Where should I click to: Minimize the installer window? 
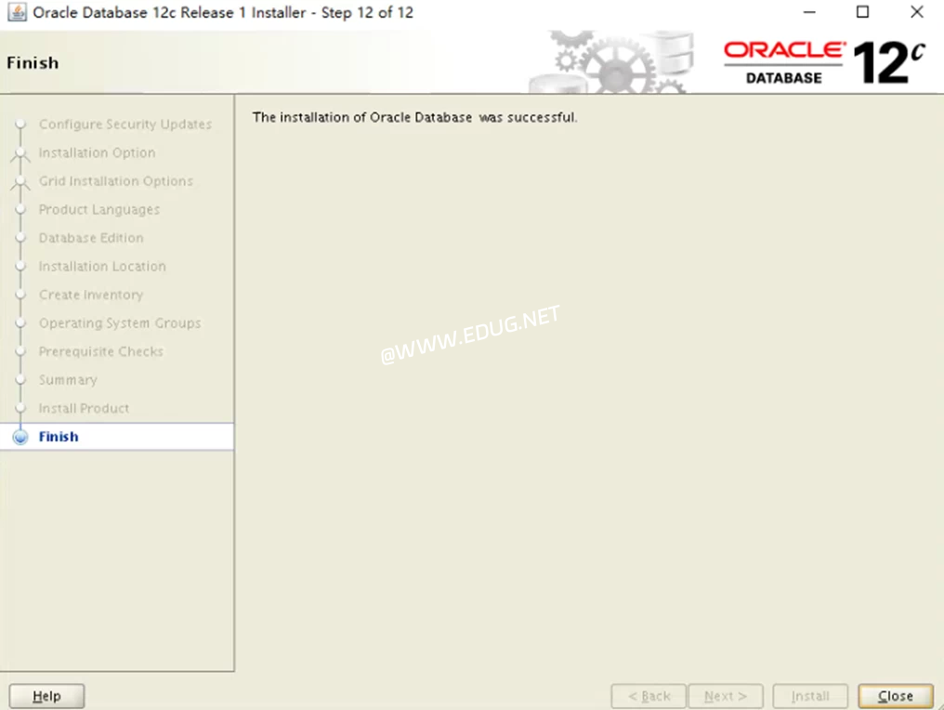click(x=809, y=12)
